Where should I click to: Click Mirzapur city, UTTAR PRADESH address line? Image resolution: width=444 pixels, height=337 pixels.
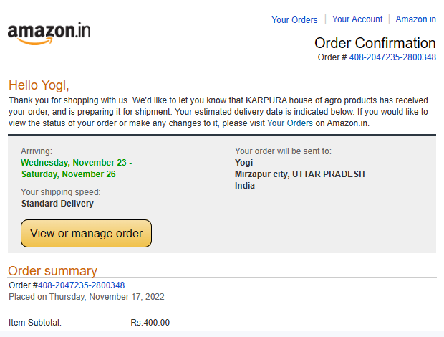300,174
